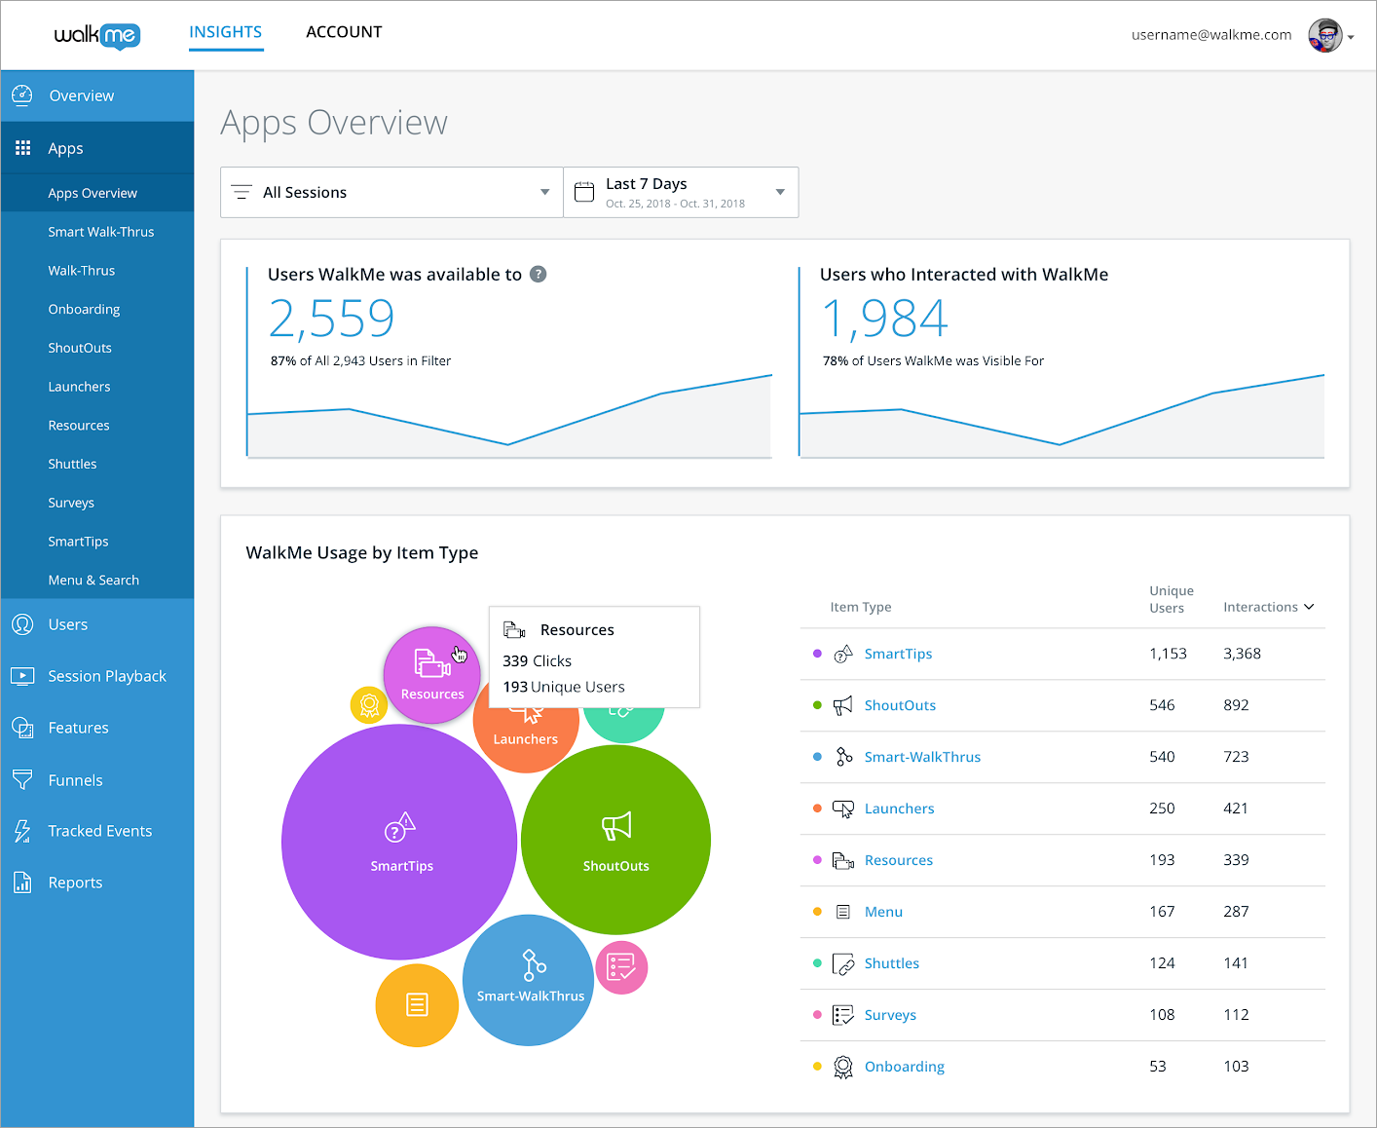Switch to the ACCOUNT tab

344,32
